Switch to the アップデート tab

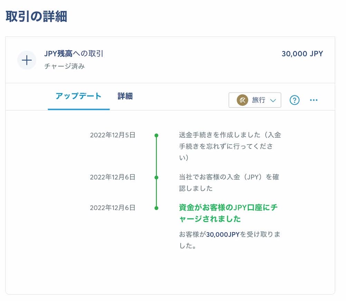tap(78, 96)
